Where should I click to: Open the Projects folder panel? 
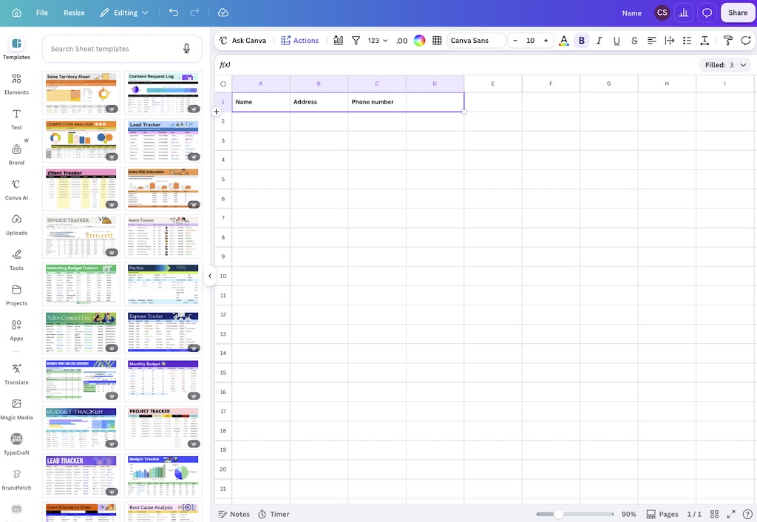click(16, 295)
